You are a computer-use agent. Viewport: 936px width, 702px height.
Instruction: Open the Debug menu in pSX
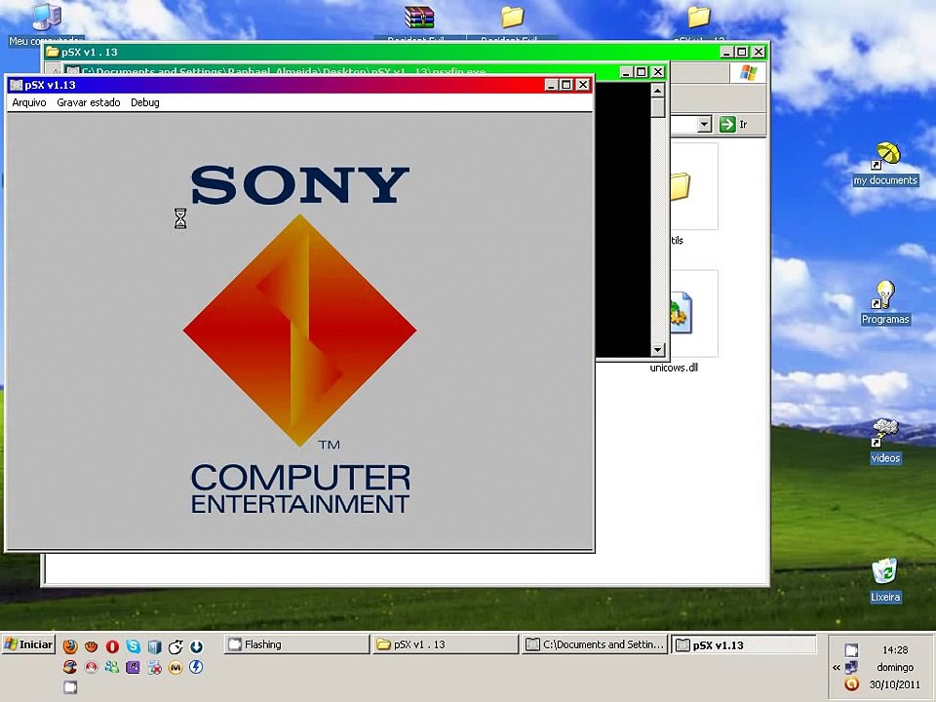coord(145,102)
